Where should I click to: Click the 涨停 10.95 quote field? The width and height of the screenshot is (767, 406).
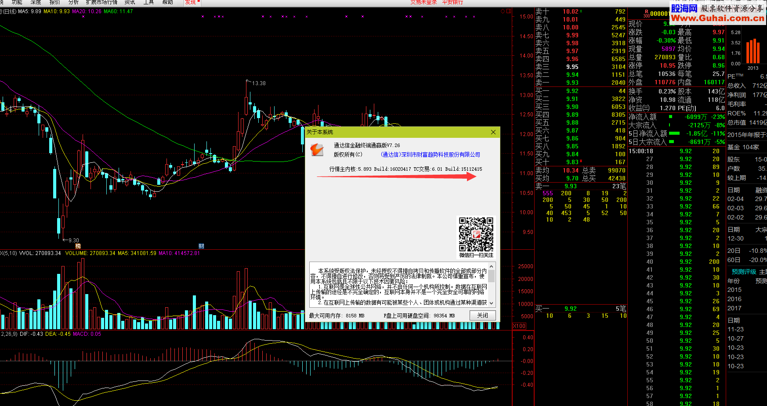pos(652,66)
